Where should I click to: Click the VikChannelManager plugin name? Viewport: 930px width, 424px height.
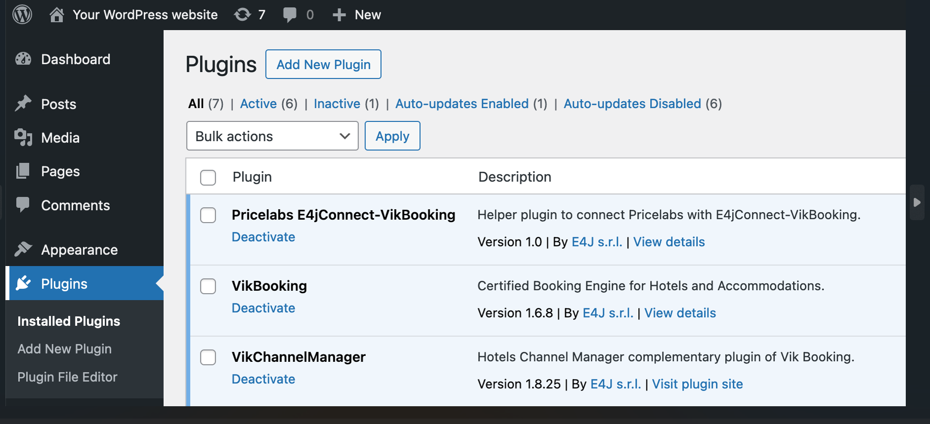[299, 357]
